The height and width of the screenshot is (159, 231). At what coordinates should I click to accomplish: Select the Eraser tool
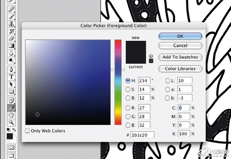click(11, 38)
